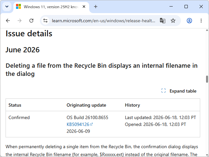Viewport: 209px width, 157px height.
Task: Select the Issue details heading
Action: coord(29,33)
